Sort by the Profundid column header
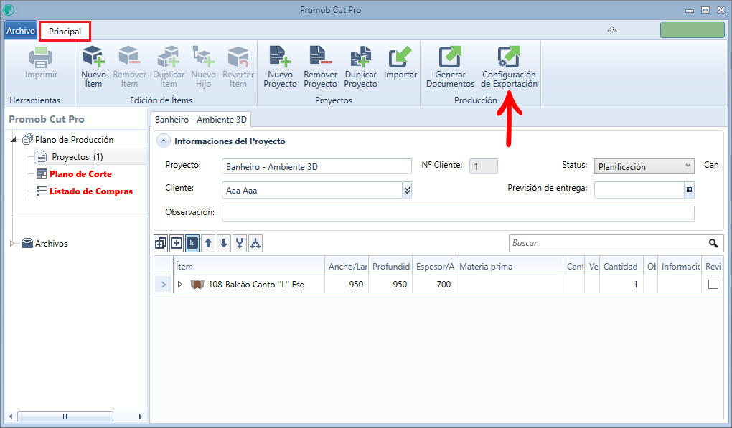 pos(390,266)
